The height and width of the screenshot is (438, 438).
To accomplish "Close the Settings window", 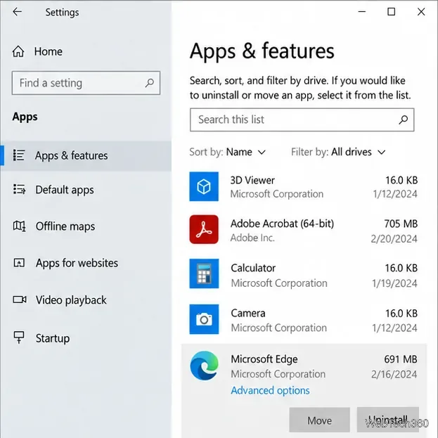I will click(x=421, y=12).
